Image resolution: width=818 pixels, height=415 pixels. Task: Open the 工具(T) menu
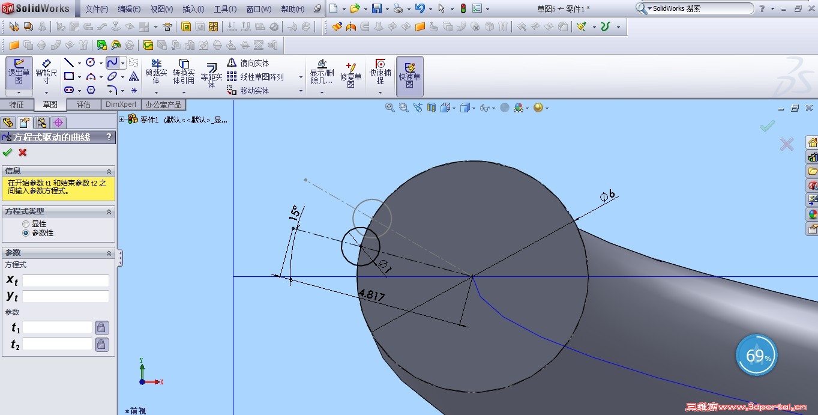(225, 9)
